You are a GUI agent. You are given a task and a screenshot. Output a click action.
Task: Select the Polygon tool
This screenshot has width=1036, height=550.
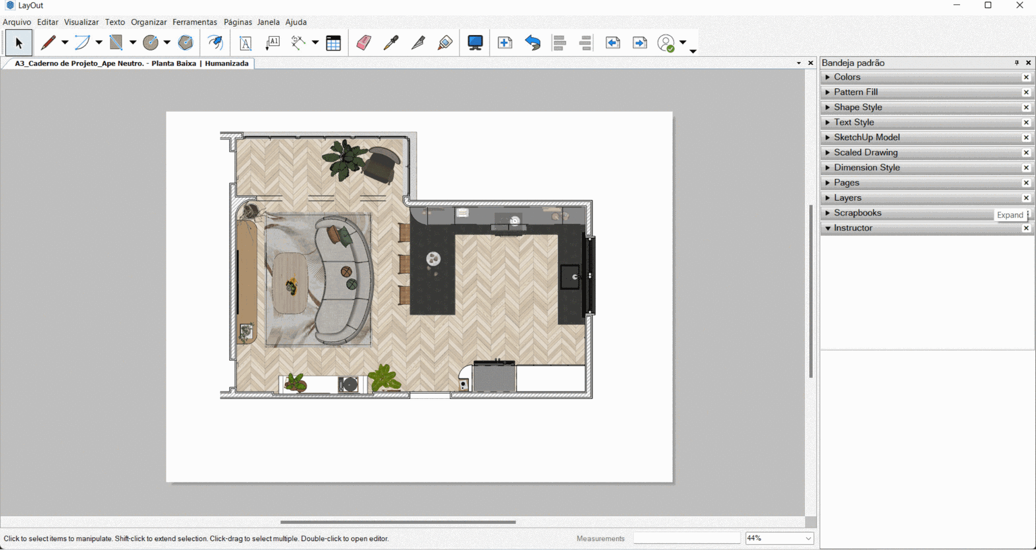click(186, 42)
